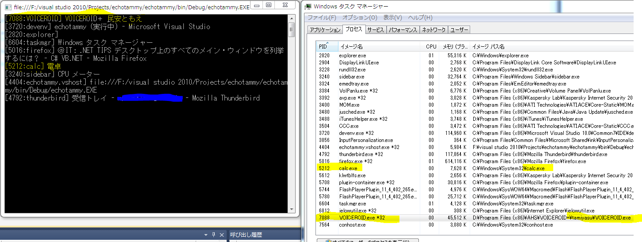Open the ヘルプ(H) menu in Task Manager
Viewport: 642px width, 242px height.
[x=420, y=18]
